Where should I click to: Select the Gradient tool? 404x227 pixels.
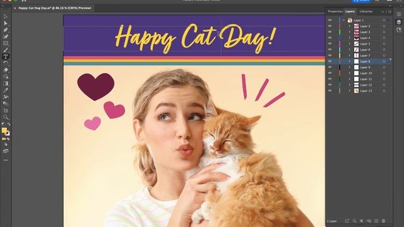click(6, 83)
